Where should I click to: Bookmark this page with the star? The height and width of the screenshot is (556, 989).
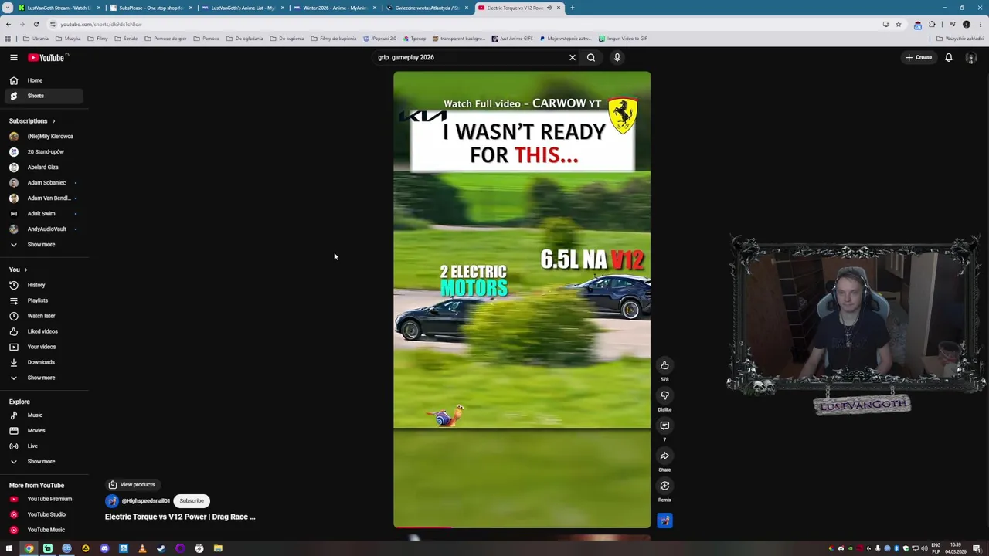899,24
